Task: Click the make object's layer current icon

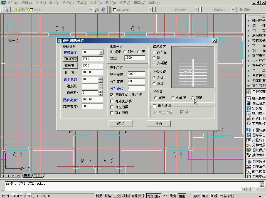Action: point(97,10)
